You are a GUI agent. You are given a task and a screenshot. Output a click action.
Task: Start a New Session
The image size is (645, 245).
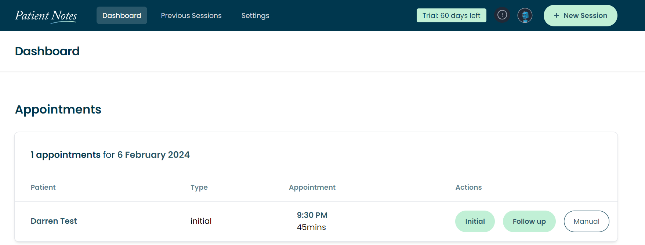(580, 15)
